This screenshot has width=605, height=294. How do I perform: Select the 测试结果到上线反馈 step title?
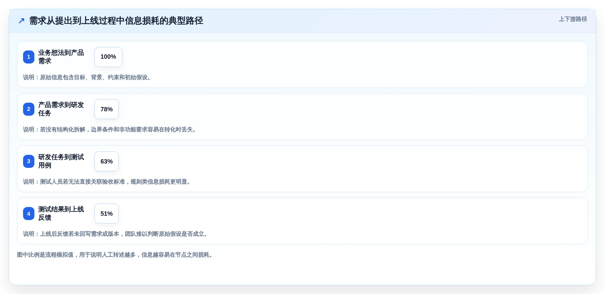pyautogui.click(x=61, y=214)
